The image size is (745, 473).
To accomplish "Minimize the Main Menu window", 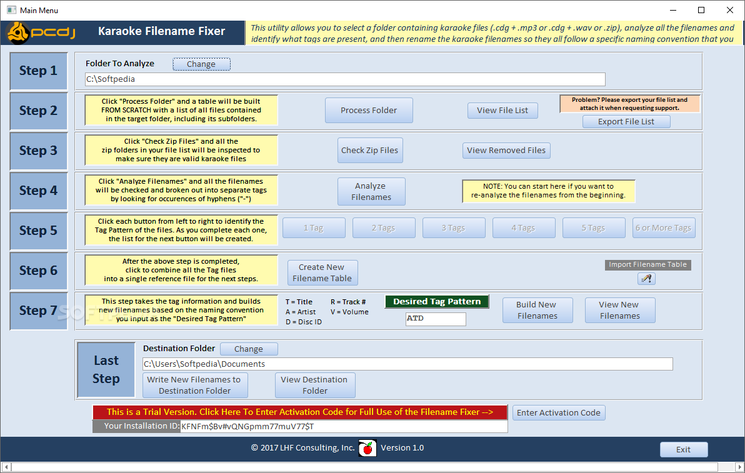I will (x=672, y=10).
